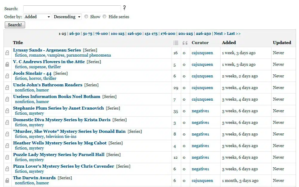Go to results page 26-50
Image resolution: width=299 pixels, height=187 pixels.
click(x=74, y=34)
